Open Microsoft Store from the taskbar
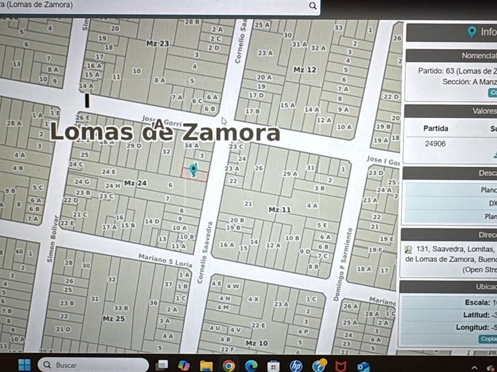Viewport: 497px width, 372px height. (273, 366)
